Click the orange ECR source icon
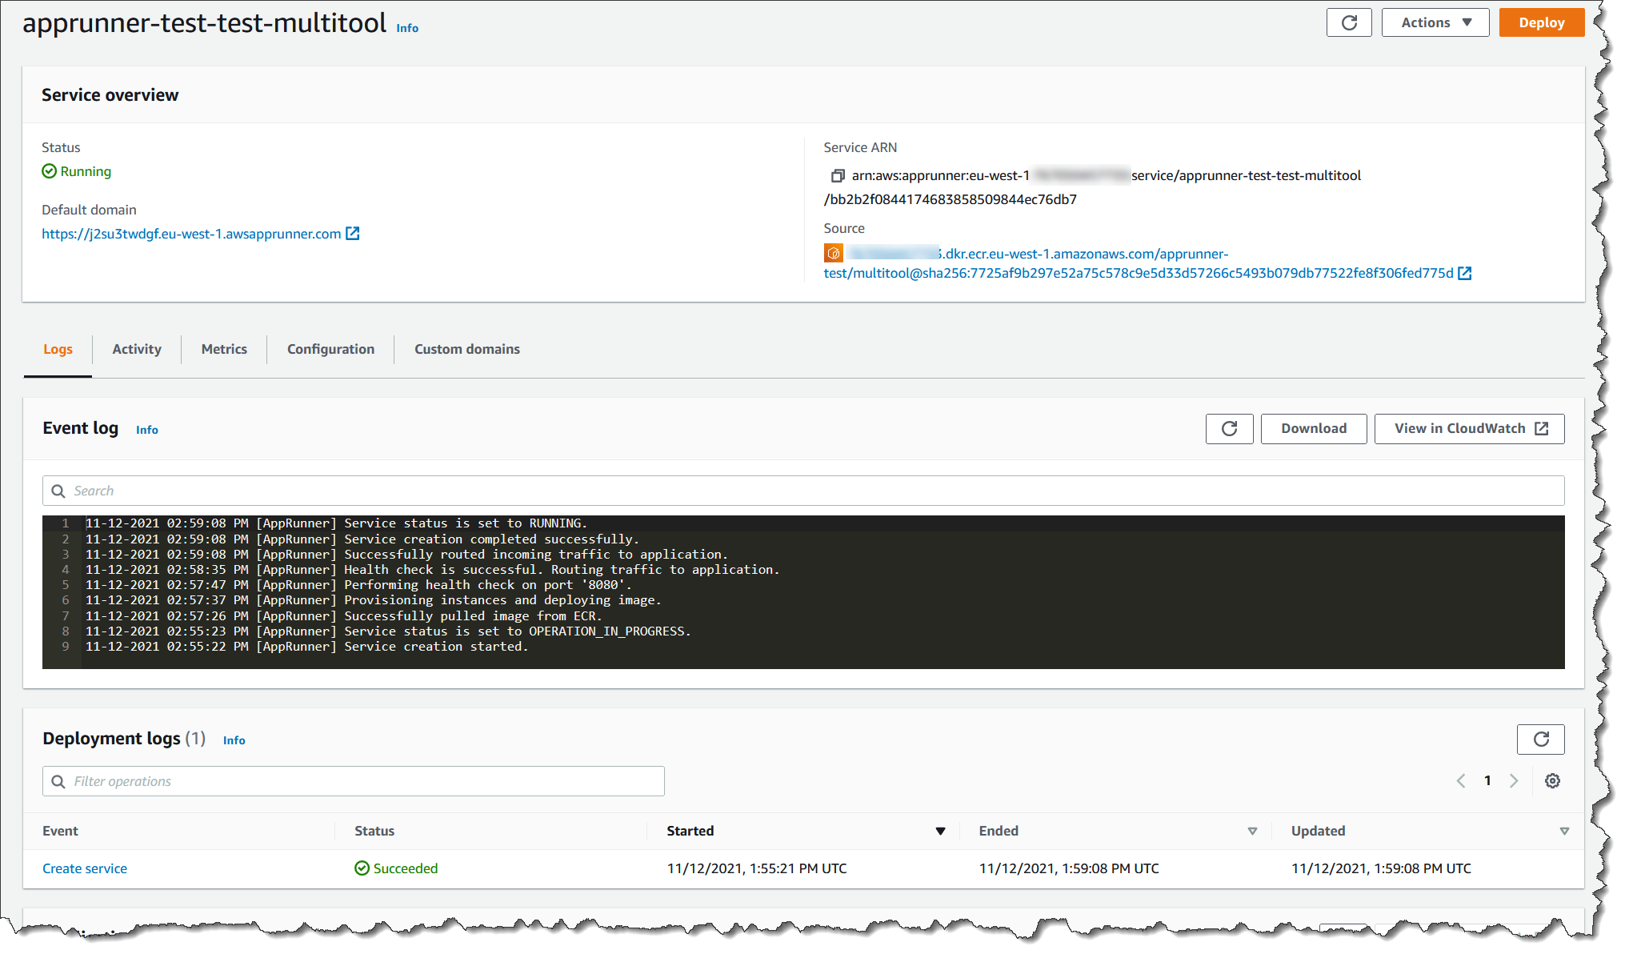The height and width of the screenshot is (954, 1629). 834,254
